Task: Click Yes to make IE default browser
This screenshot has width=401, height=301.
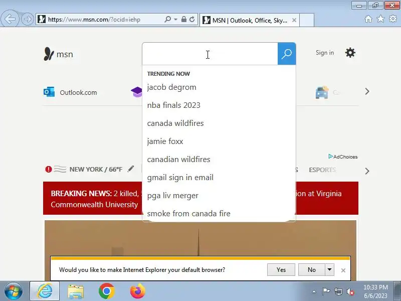Action: 281,270
